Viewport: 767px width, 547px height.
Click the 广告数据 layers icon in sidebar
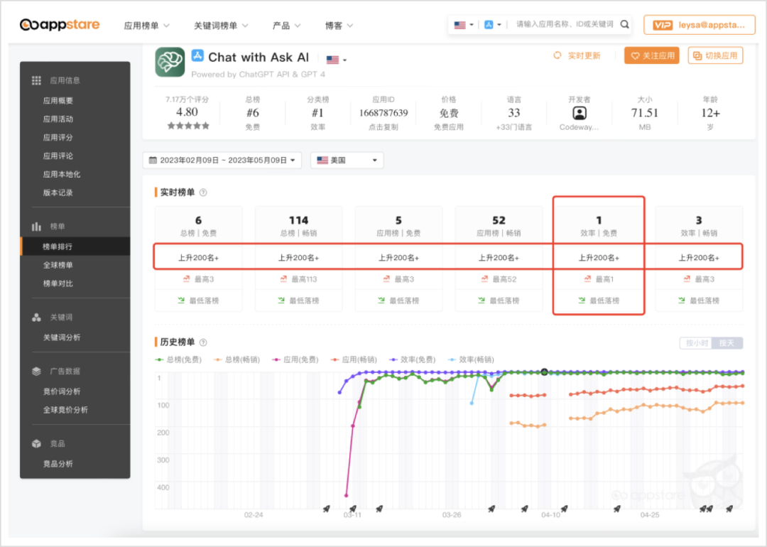(36, 372)
